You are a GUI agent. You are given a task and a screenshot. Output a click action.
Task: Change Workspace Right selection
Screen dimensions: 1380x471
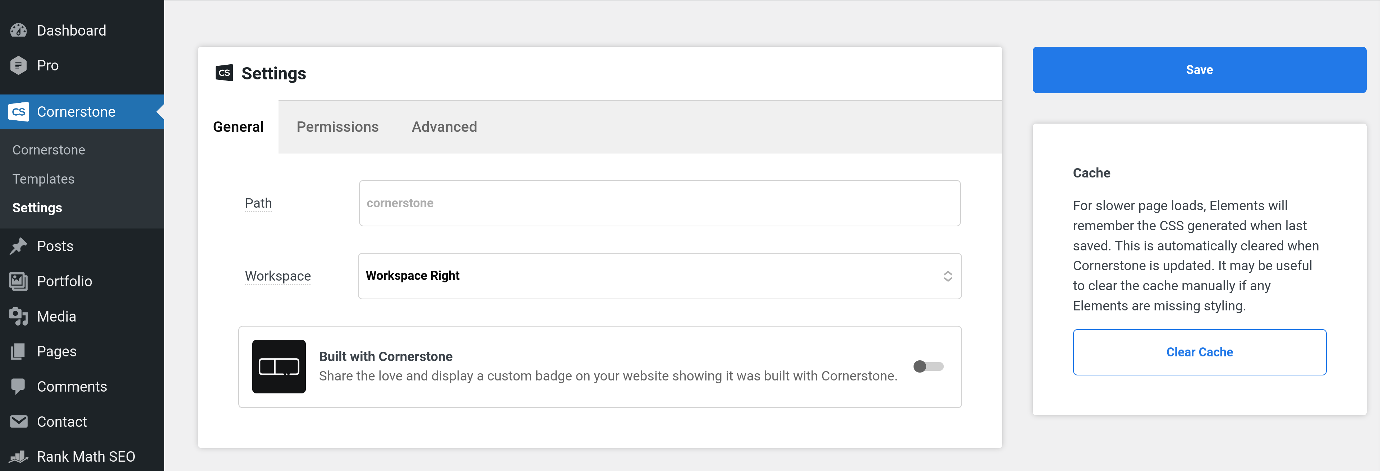click(659, 276)
